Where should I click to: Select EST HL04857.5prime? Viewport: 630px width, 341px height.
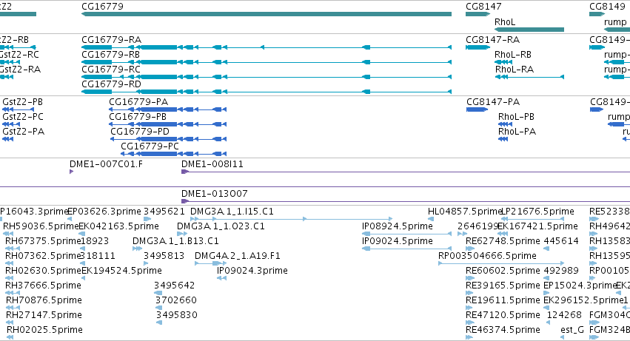pyautogui.click(x=465, y=212)
